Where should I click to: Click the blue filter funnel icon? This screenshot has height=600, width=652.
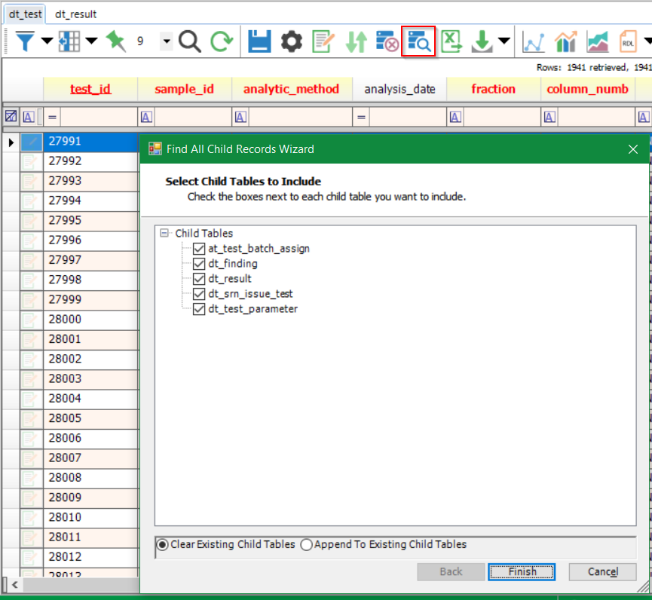[25, 41]
